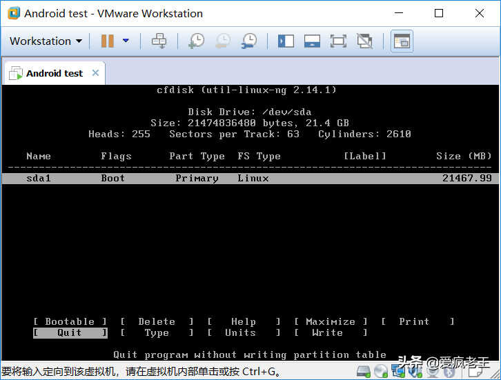The width and height of the screenshot is (501, 380).
Task: Switch to the Android test tab
Action: pyautogui.click(x=55, y=73)
